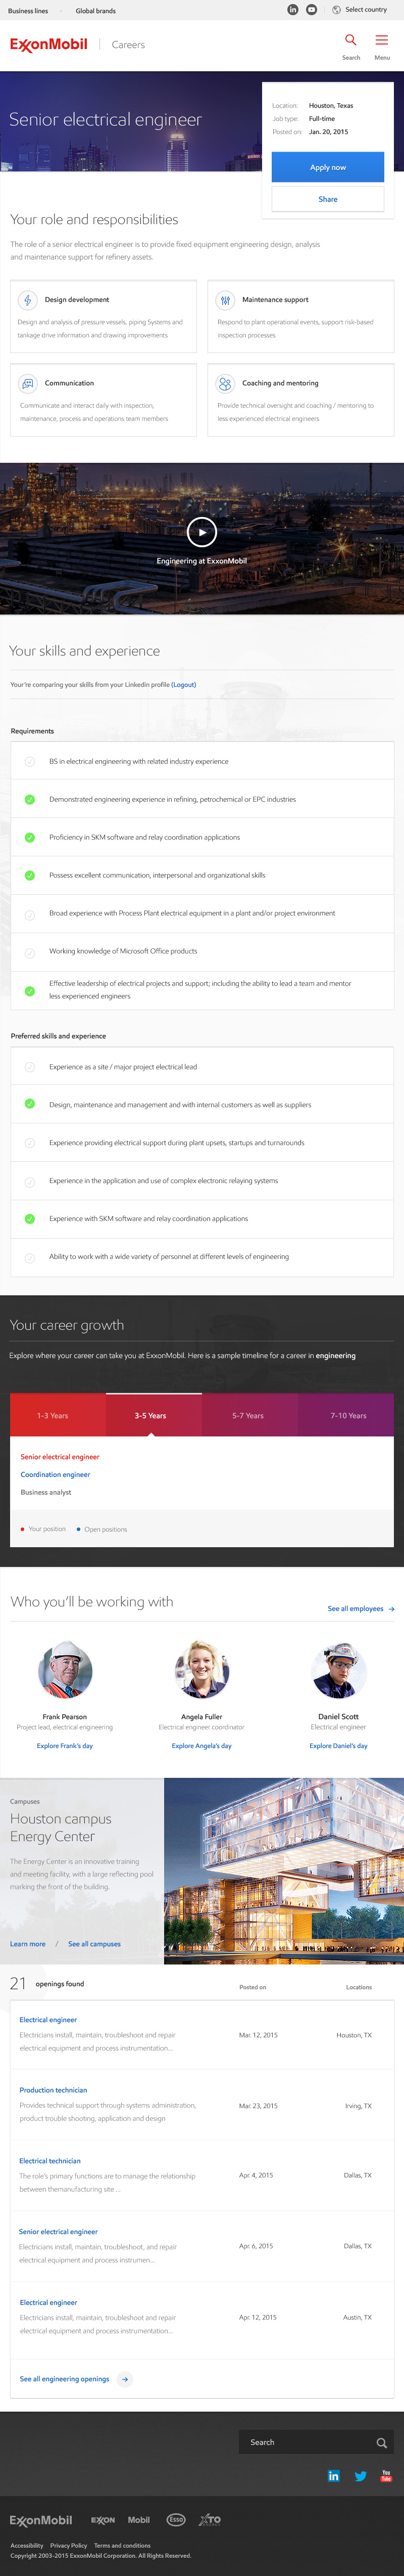Toggle Working knowledge of Microsoft Office checkbox

30,952
